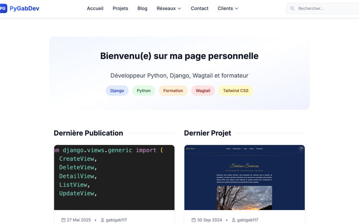359x224 pixels.
Task: Focus the Rechercher search field
Action: pos(323,8)
